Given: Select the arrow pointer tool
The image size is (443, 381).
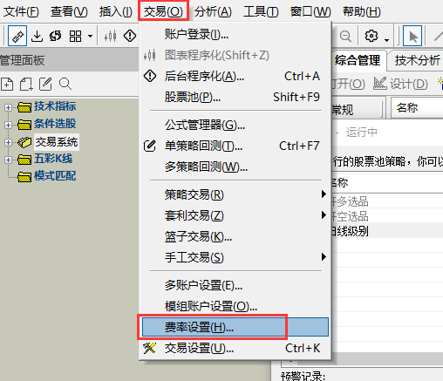Looking at the screenshot, I should (412, 36).
